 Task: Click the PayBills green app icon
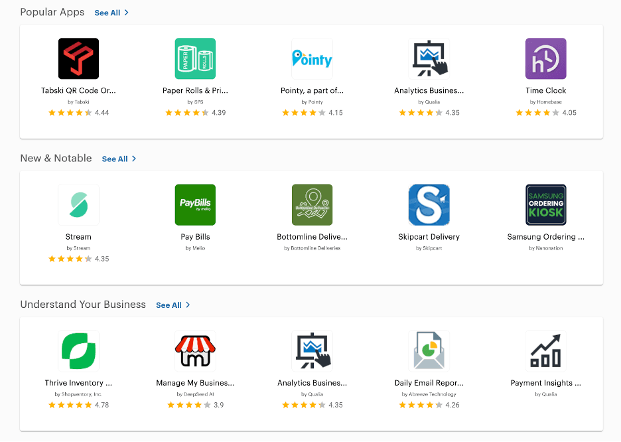(x=195, y=204)
